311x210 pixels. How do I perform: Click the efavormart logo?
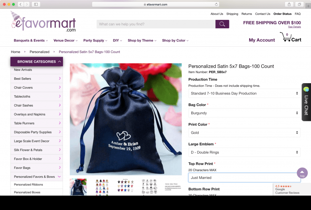[43, 22]
